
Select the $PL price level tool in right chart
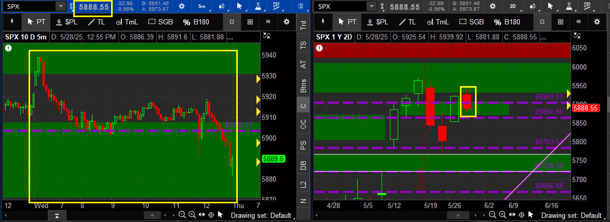pyautogui.click(x=377, y=22)
